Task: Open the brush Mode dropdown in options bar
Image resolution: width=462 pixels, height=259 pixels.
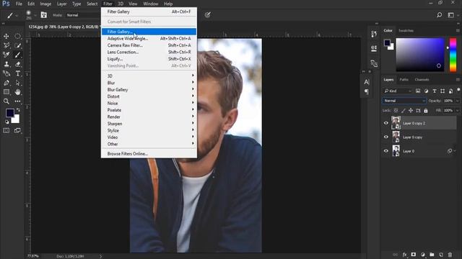Action: pos(82,15)
